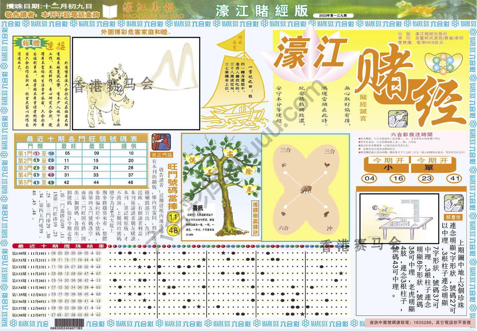Click cell 46 in the 第5門 row
Screen dimensions: 477x331
point(131,182)
